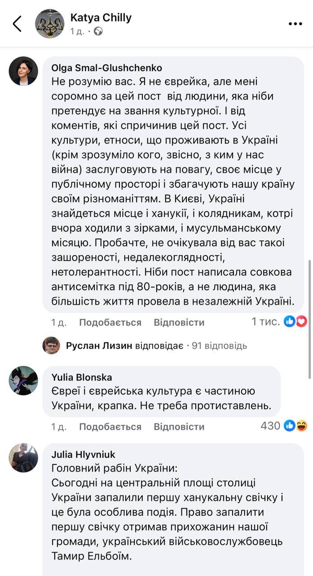
Task: Open Olga Smal-Glushchenko's avatar
Action: coord(23,71)
